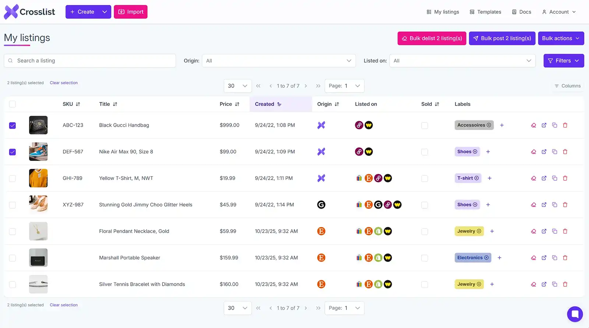The width and height of the screenshot is (589, 328).
Task: Delist the Jimmy Choo Glitter Heels listing
Action: point(533,205)
